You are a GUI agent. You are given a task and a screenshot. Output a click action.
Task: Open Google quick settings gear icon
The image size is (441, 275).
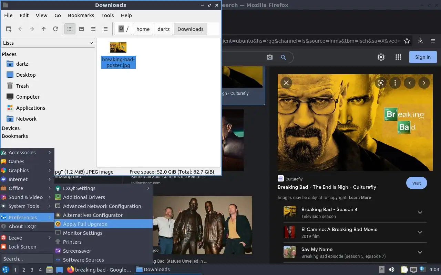[x=381, y=57]
